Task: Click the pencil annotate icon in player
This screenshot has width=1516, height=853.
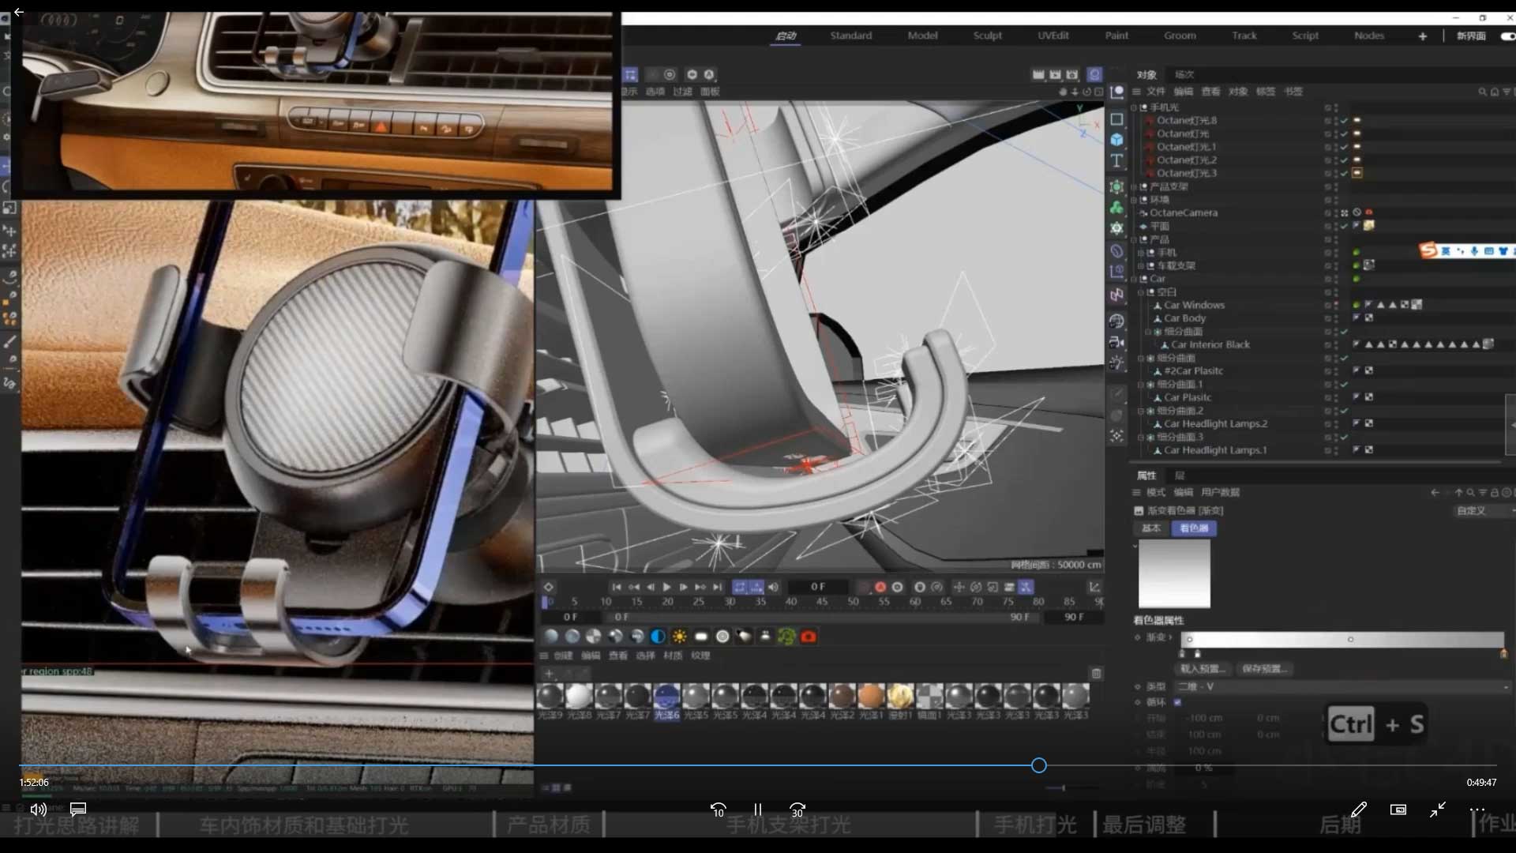Action: (x=1358, y=810)
